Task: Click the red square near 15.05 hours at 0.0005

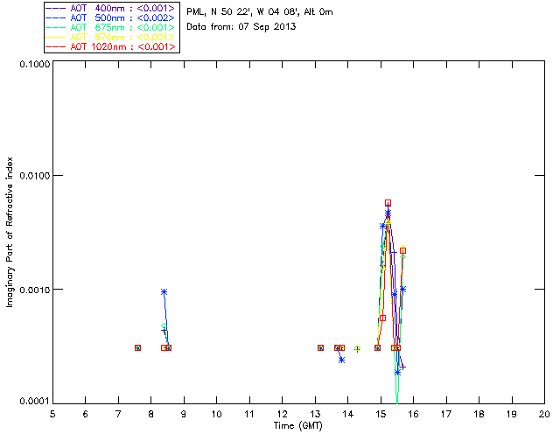Action: pos(383,318)
